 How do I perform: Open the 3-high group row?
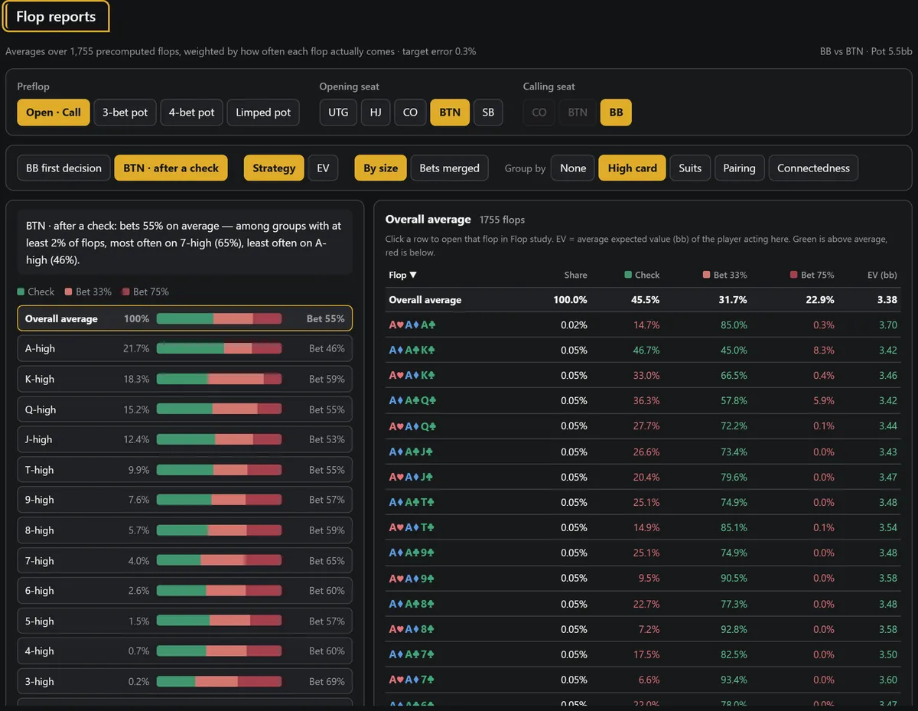pyautogui.click(x=184, y=682)
